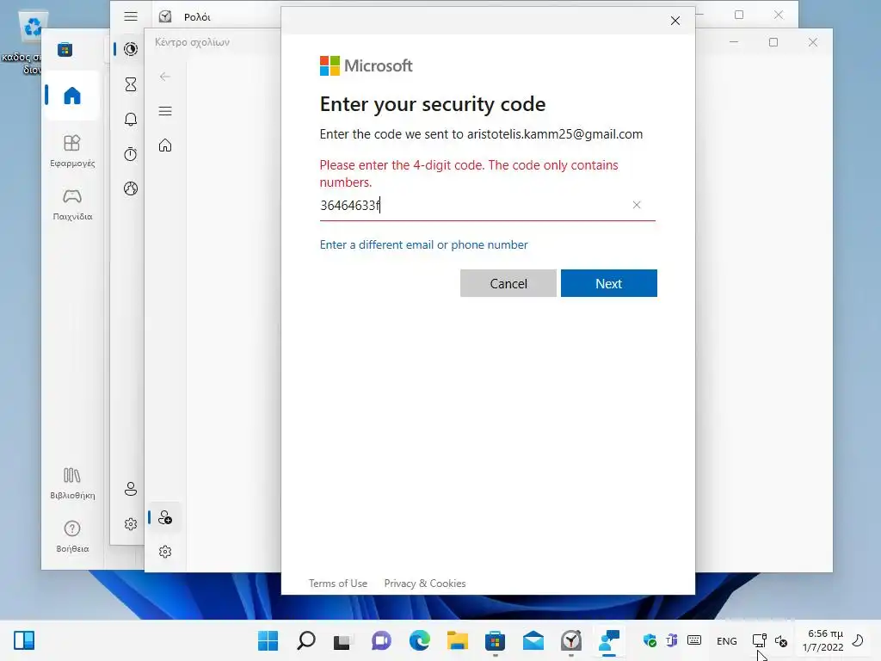
Task: Launch Microsoft Edge from taskbar
Action: [419, 640]
